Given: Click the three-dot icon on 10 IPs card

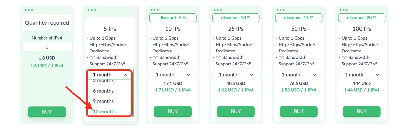Looking at the screenshot, I should pos(155,10).
